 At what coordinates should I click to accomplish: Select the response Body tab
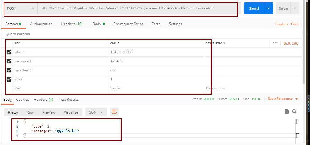[x=7, y=100]
